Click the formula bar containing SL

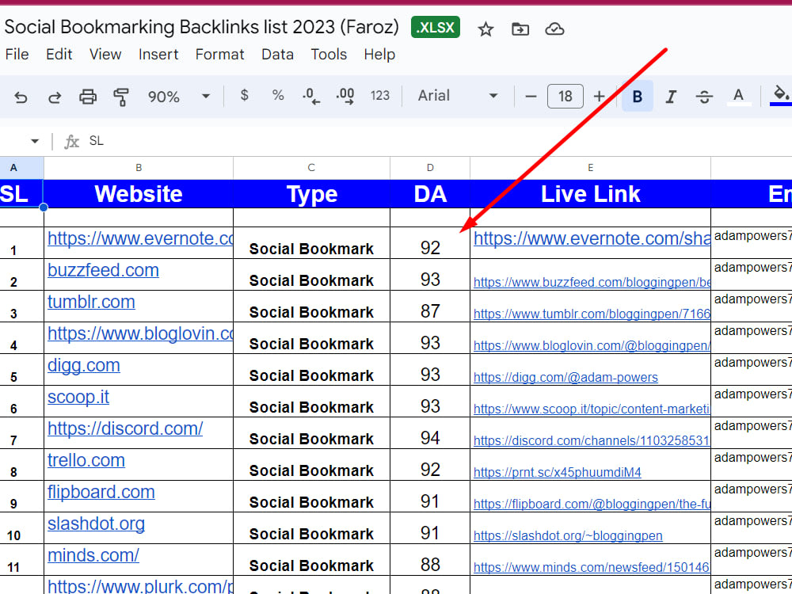(439, 141)
